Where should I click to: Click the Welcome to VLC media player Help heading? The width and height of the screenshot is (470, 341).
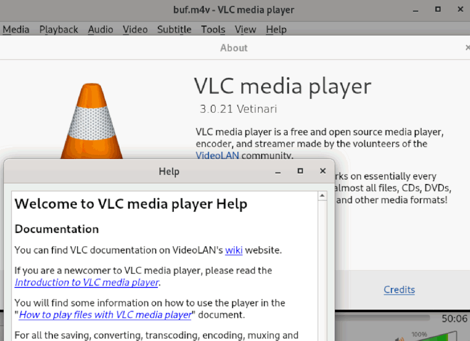pyautogui.click(x=131, y=204)
